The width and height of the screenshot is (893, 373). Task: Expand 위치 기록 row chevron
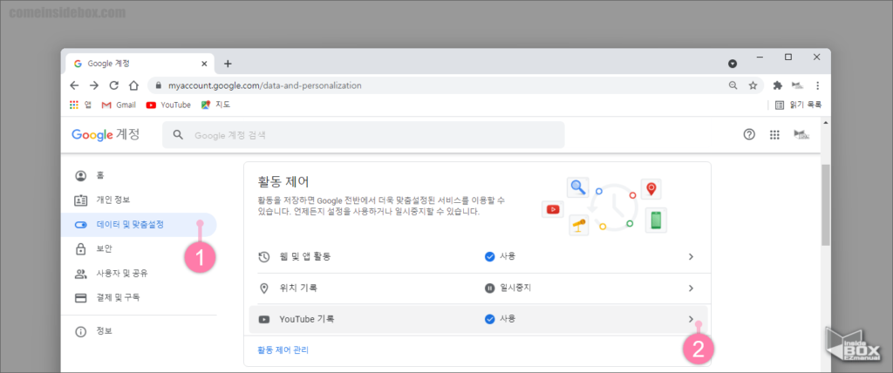point(691,288)
